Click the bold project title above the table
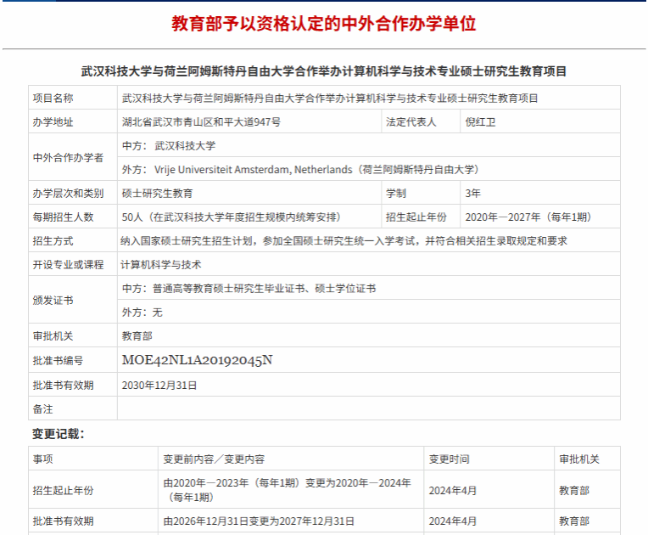Screen dimensions: 648x535 [323, 71]
